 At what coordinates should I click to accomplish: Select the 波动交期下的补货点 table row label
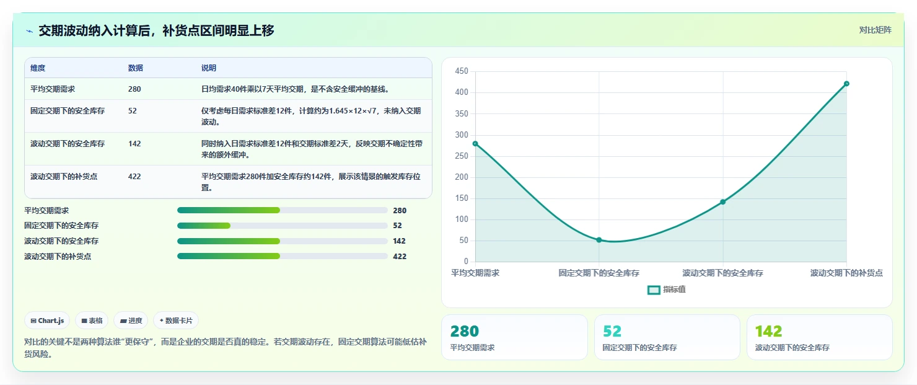coord(64,176)
